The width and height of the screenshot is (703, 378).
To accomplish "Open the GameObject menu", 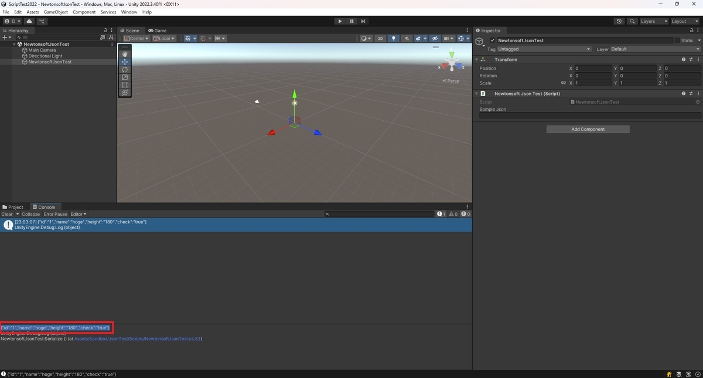I will click(x=56, y=12).
